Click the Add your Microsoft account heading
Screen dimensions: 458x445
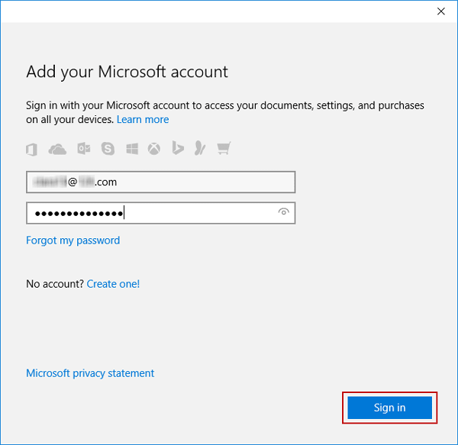coord(127,72)
